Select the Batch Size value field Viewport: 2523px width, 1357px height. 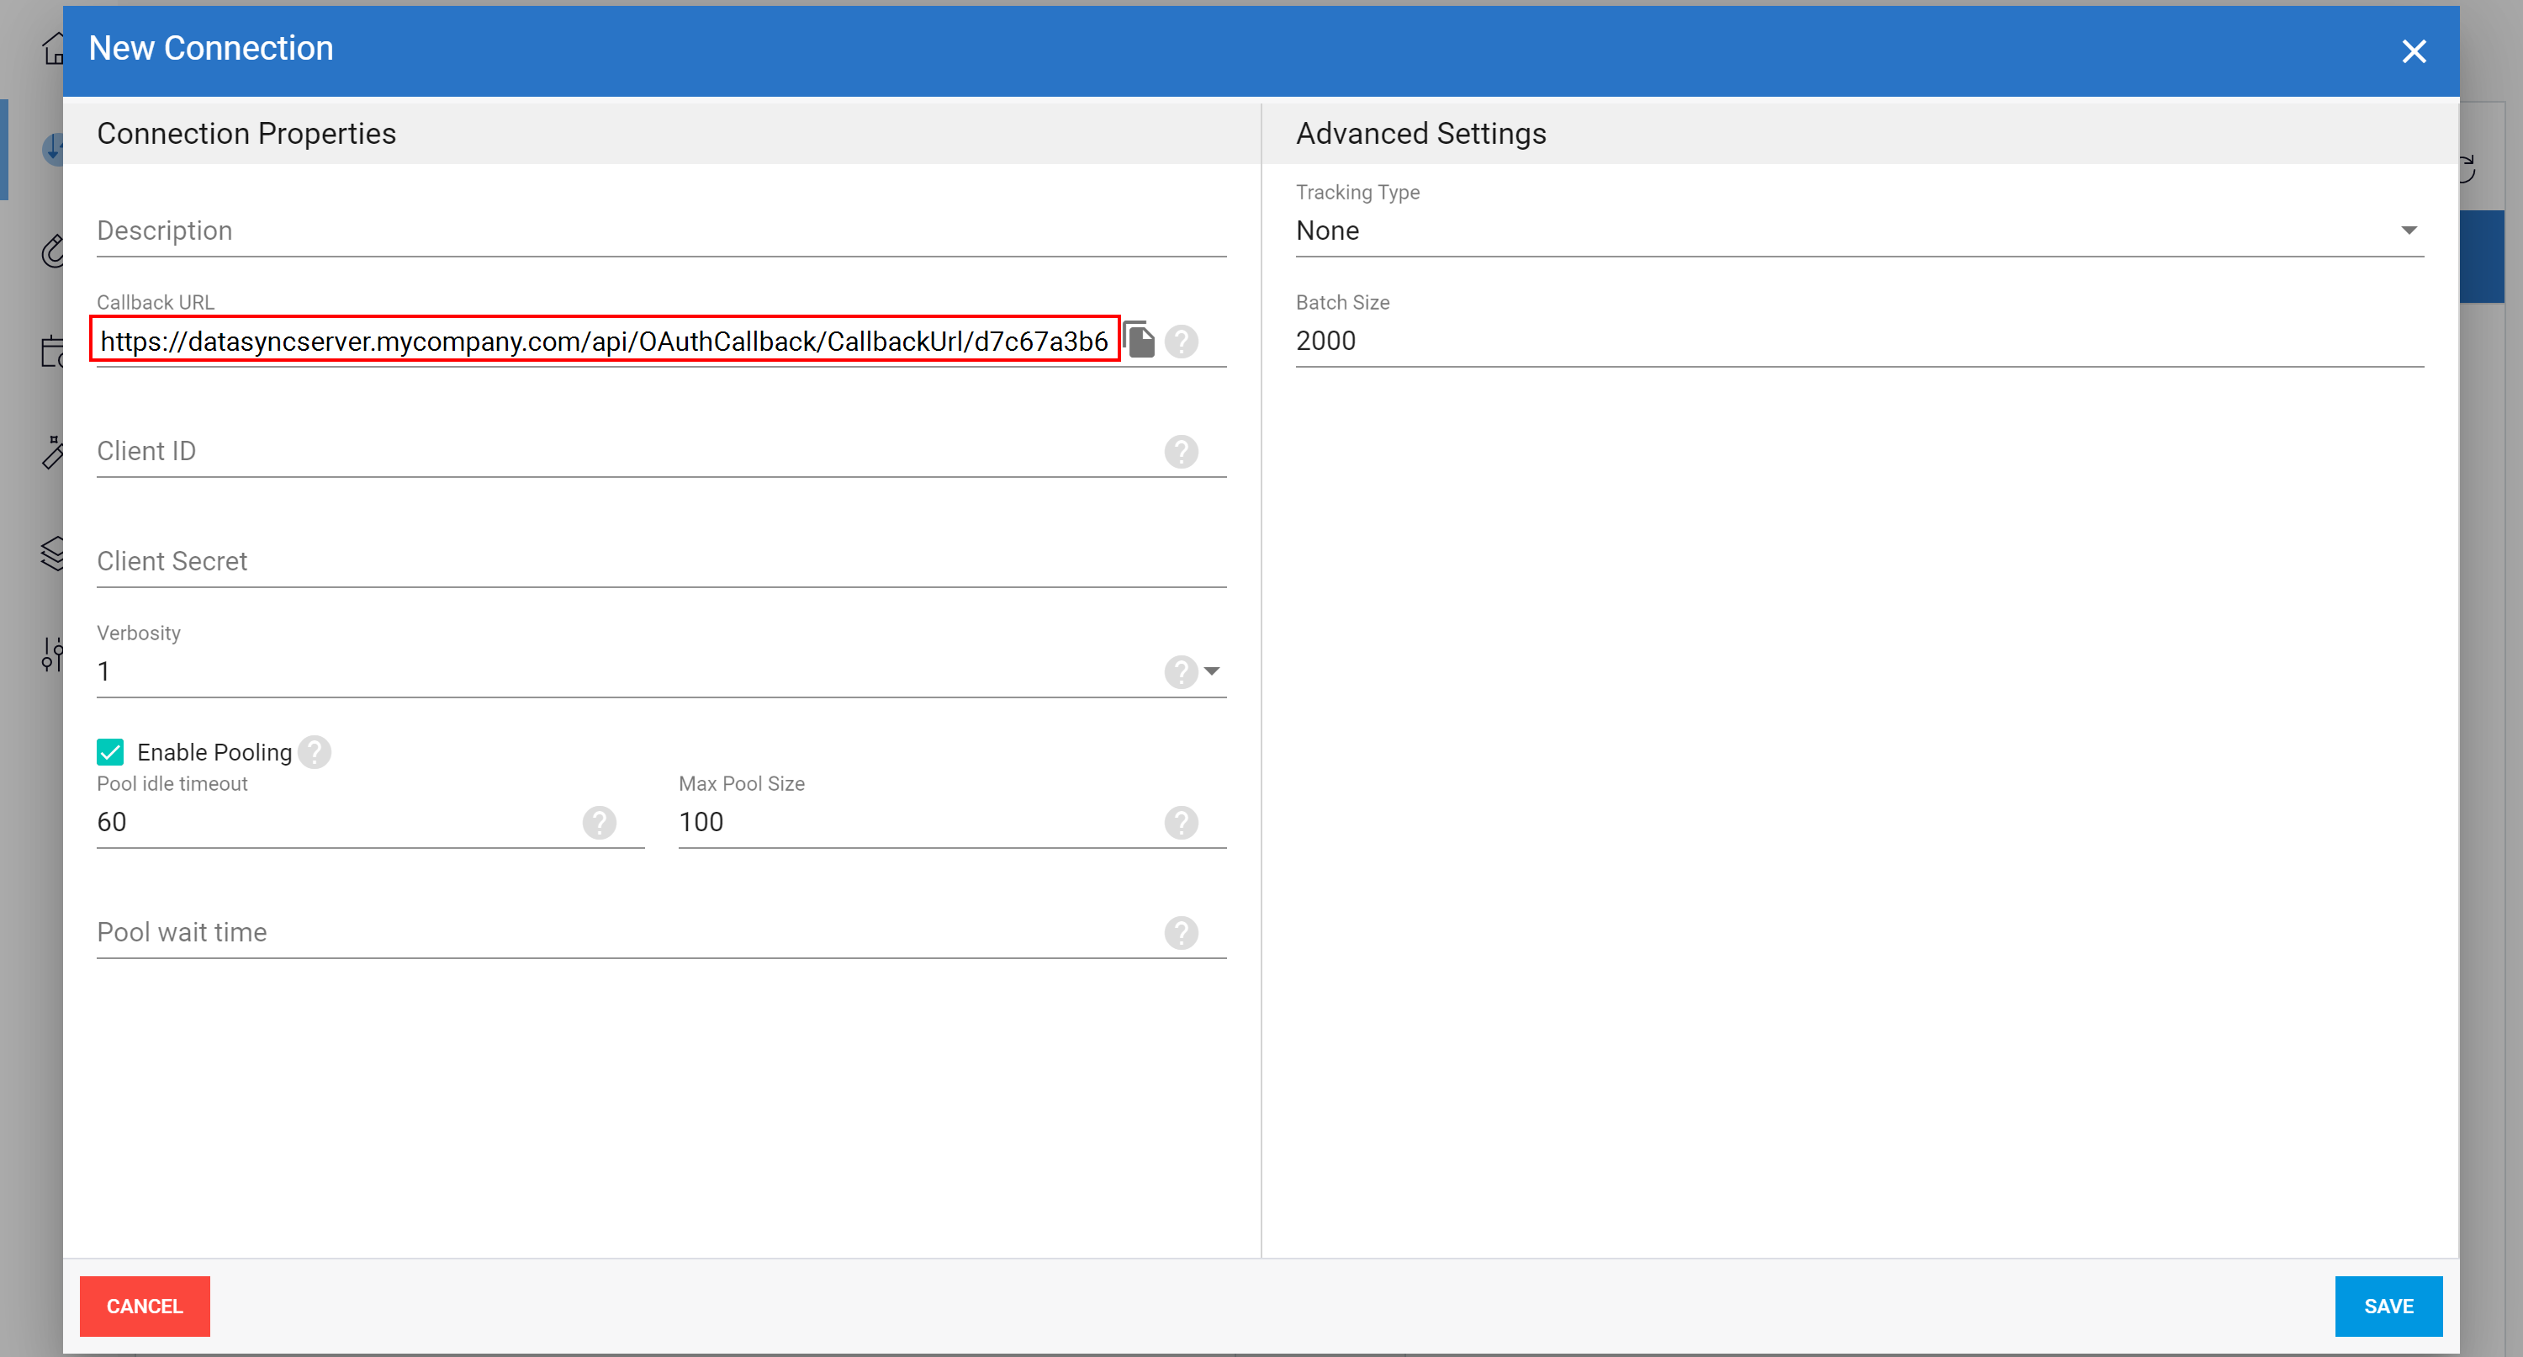coord(1858,341)
